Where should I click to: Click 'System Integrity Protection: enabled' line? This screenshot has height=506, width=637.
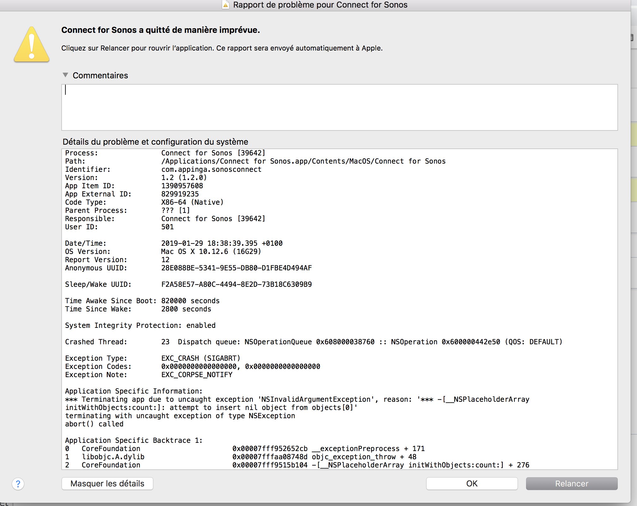tap(140, 325)
